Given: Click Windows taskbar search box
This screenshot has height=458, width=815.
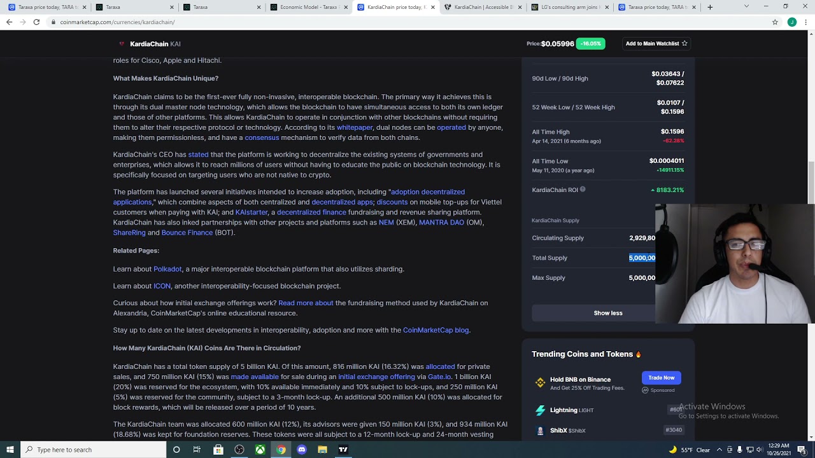Looking at the screenshot, I should coord(93,450).
